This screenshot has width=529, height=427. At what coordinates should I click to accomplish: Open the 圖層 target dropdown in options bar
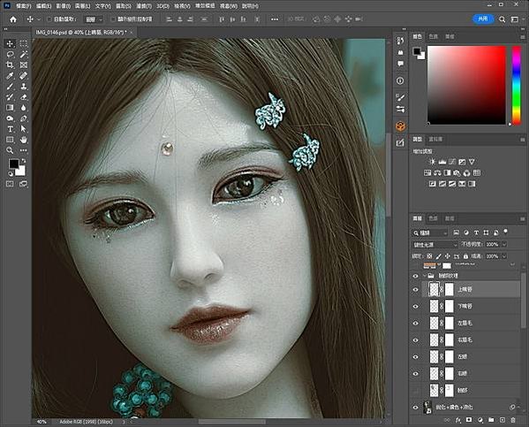[x=94, y=19]
